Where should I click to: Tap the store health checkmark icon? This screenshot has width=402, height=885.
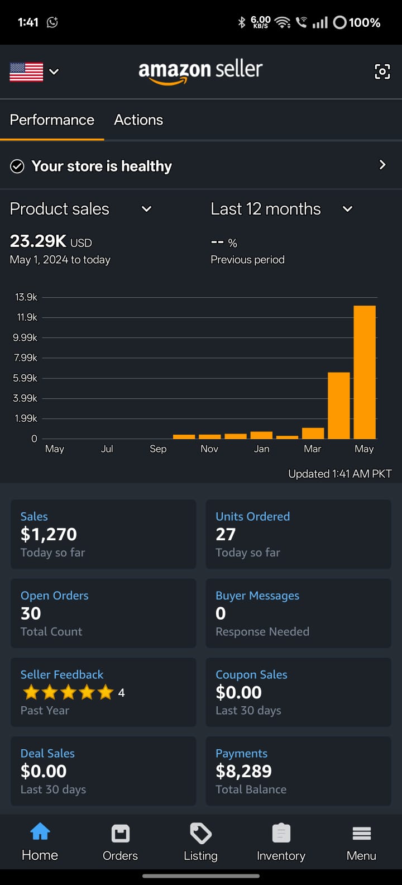(17, 166)
